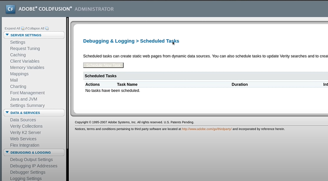Image resolution: width=328 pixels, height=181 pixels.
Task: Open the Settings page
Action: click(x=18, y=42)
